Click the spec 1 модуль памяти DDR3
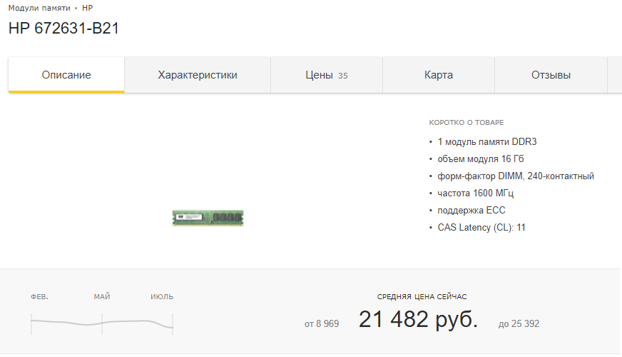Image resolution: width=622 pixels, height=357 pixels. pos(486,142)
